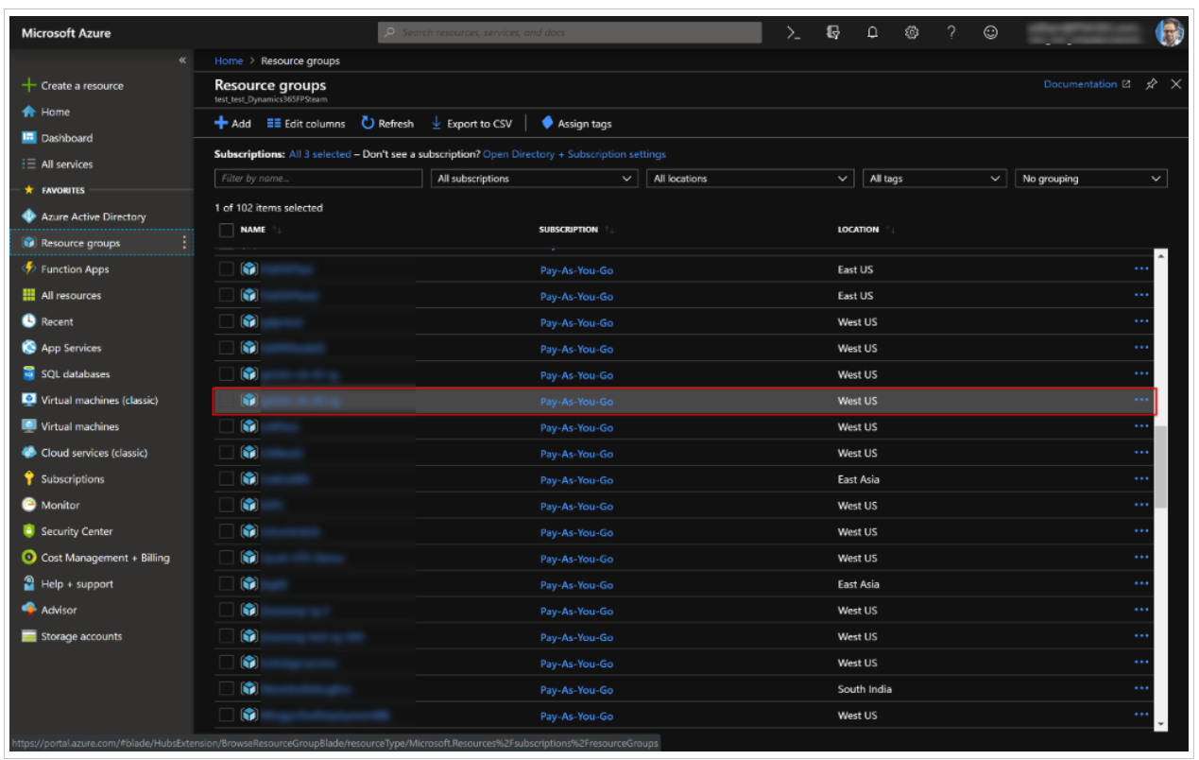Open the All locations dropdown
This screenshot has height=760, width=1199.
click(751, 179)
